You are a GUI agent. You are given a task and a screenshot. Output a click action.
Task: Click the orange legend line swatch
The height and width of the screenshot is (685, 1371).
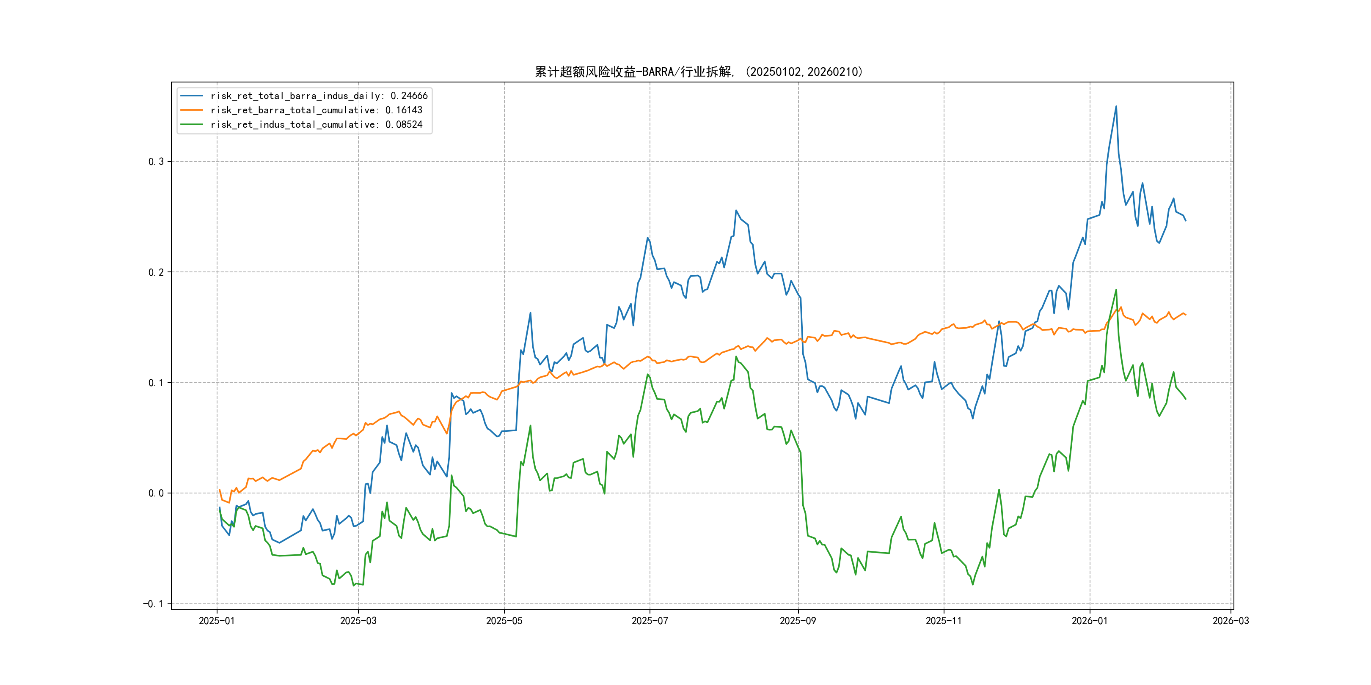[x=192, y=110]
